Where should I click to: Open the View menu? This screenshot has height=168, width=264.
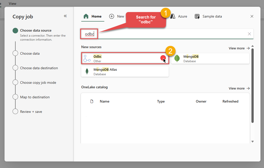[x=12, y=4]
